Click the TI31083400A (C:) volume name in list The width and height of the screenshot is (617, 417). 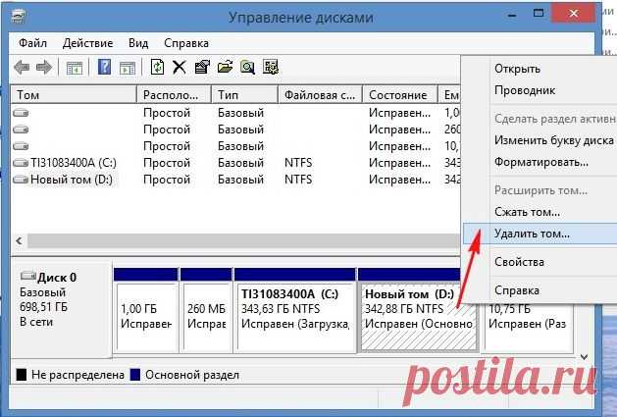click(74, 163)
